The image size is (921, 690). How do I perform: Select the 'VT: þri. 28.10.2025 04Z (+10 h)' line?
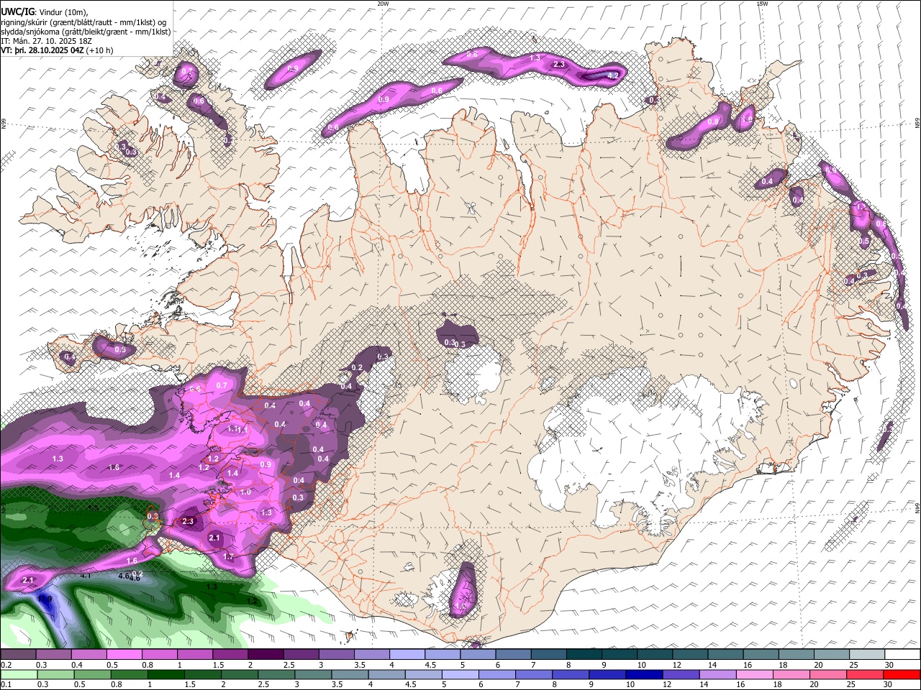[57, 50]
